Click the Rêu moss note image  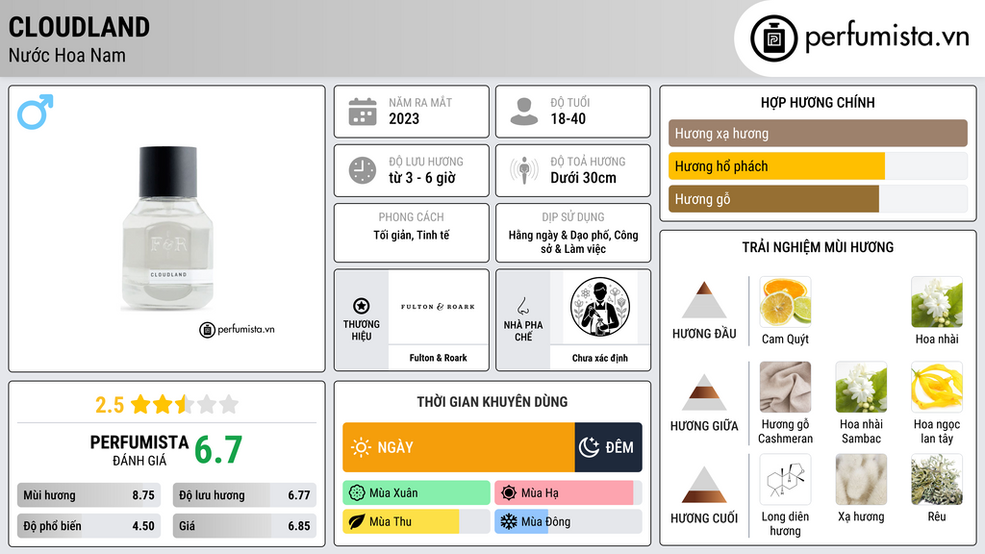click(937, 480)
